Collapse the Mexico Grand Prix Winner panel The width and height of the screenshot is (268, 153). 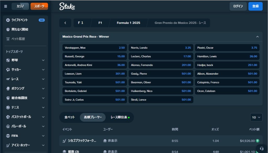point(257,37)
